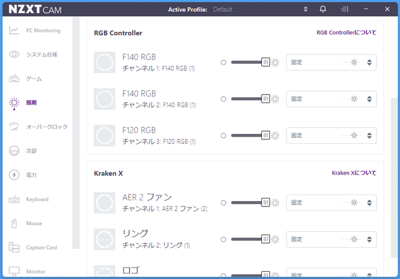Click F120 RGB channel 3 fan thumbnail
Viewport: 400px width, 279px height.
click(105, 136)
